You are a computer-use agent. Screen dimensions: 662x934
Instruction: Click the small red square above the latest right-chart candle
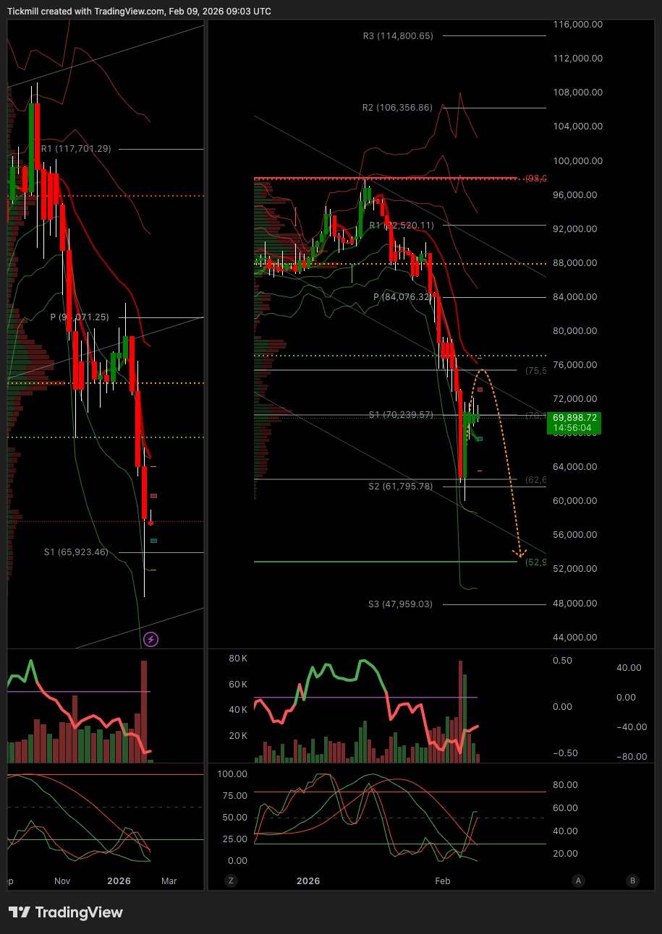tap(480, 390)
